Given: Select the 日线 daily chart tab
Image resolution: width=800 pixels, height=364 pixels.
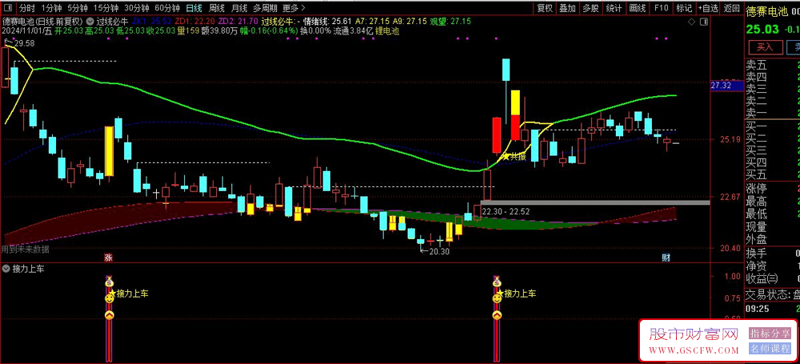Looking at the screenshot, I should [x=194, y=8].
